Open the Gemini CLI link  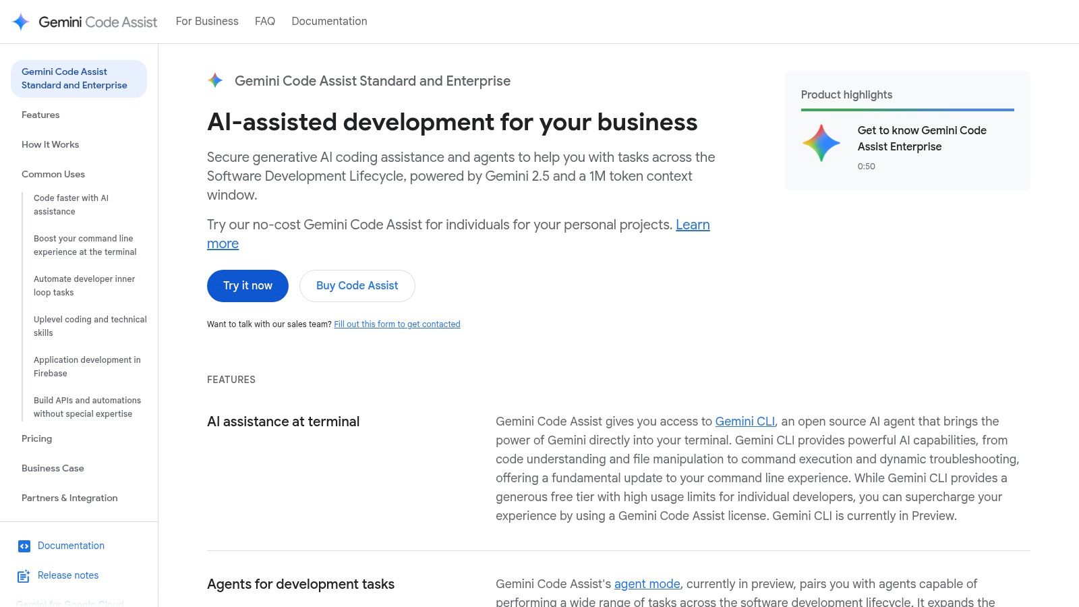click(x=745, y=422)
